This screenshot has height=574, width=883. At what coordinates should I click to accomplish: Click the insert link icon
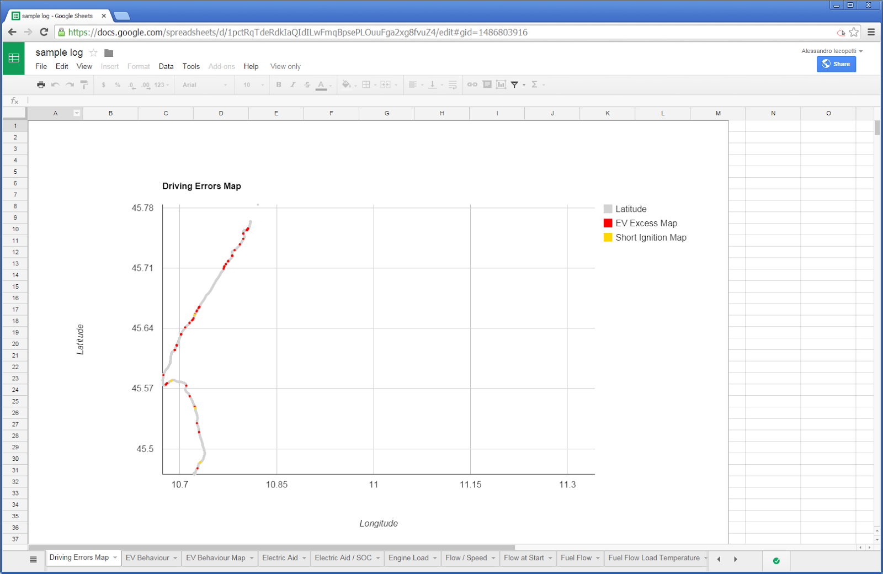pyautogui.click(x=472, y=84)
